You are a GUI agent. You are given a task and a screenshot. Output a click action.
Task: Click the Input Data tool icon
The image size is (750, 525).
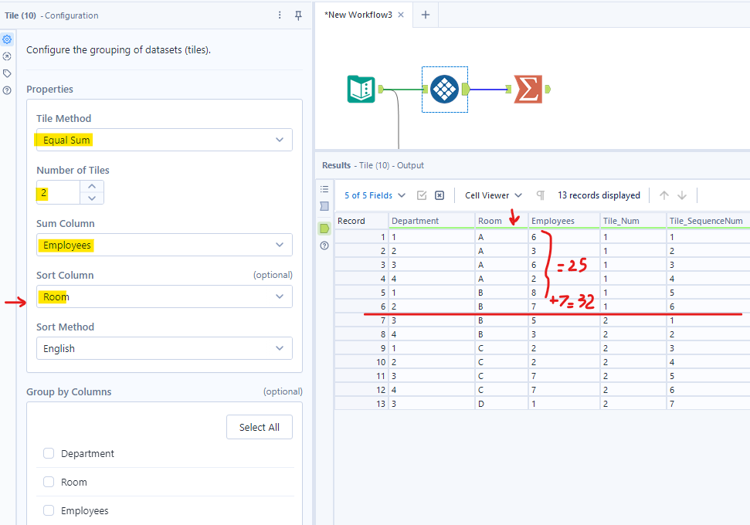click(361, 90)
